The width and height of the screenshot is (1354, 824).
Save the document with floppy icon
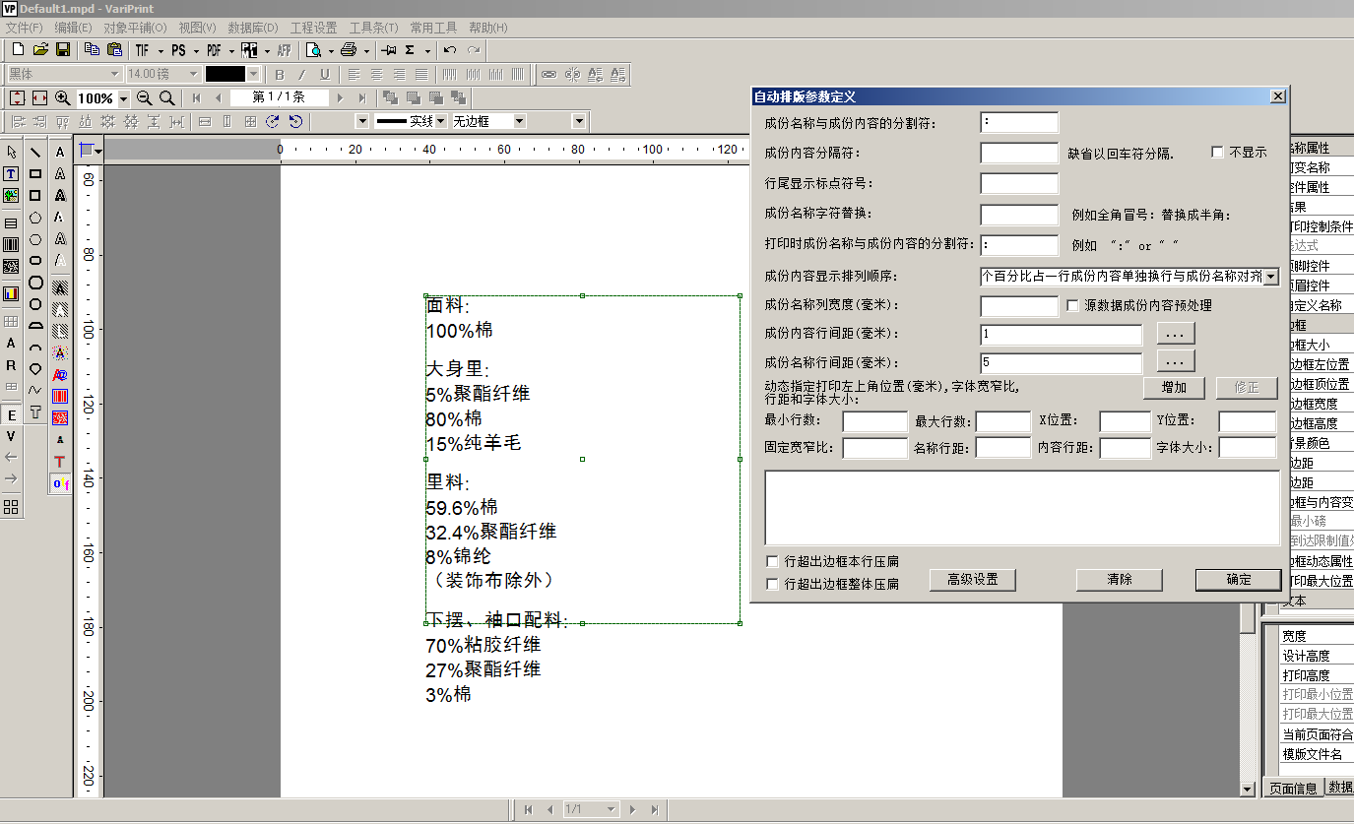click(x=63, y=50)
